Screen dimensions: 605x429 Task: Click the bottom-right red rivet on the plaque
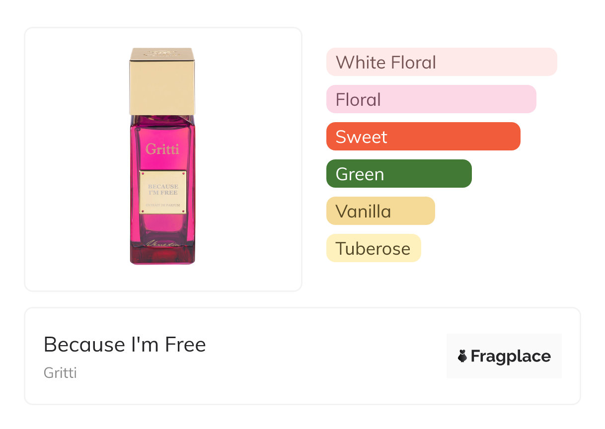point(184,211)
